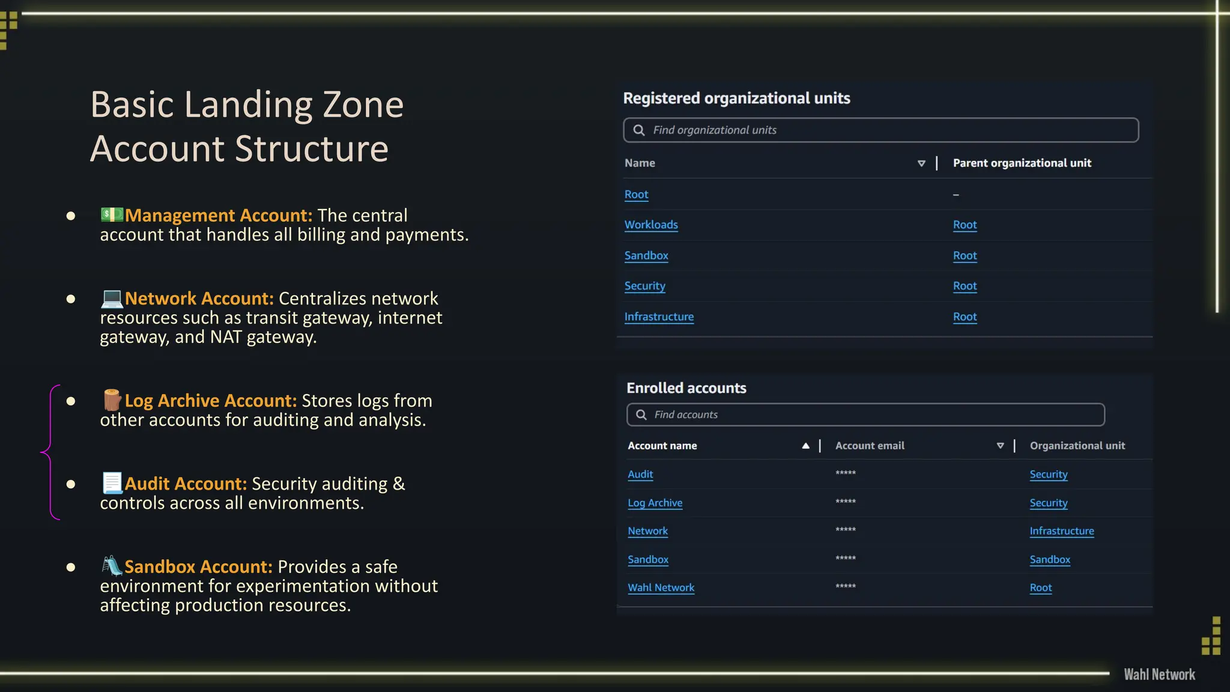Sort by the Account email column arrow

pyautogui.click(x=1000, y=446)
